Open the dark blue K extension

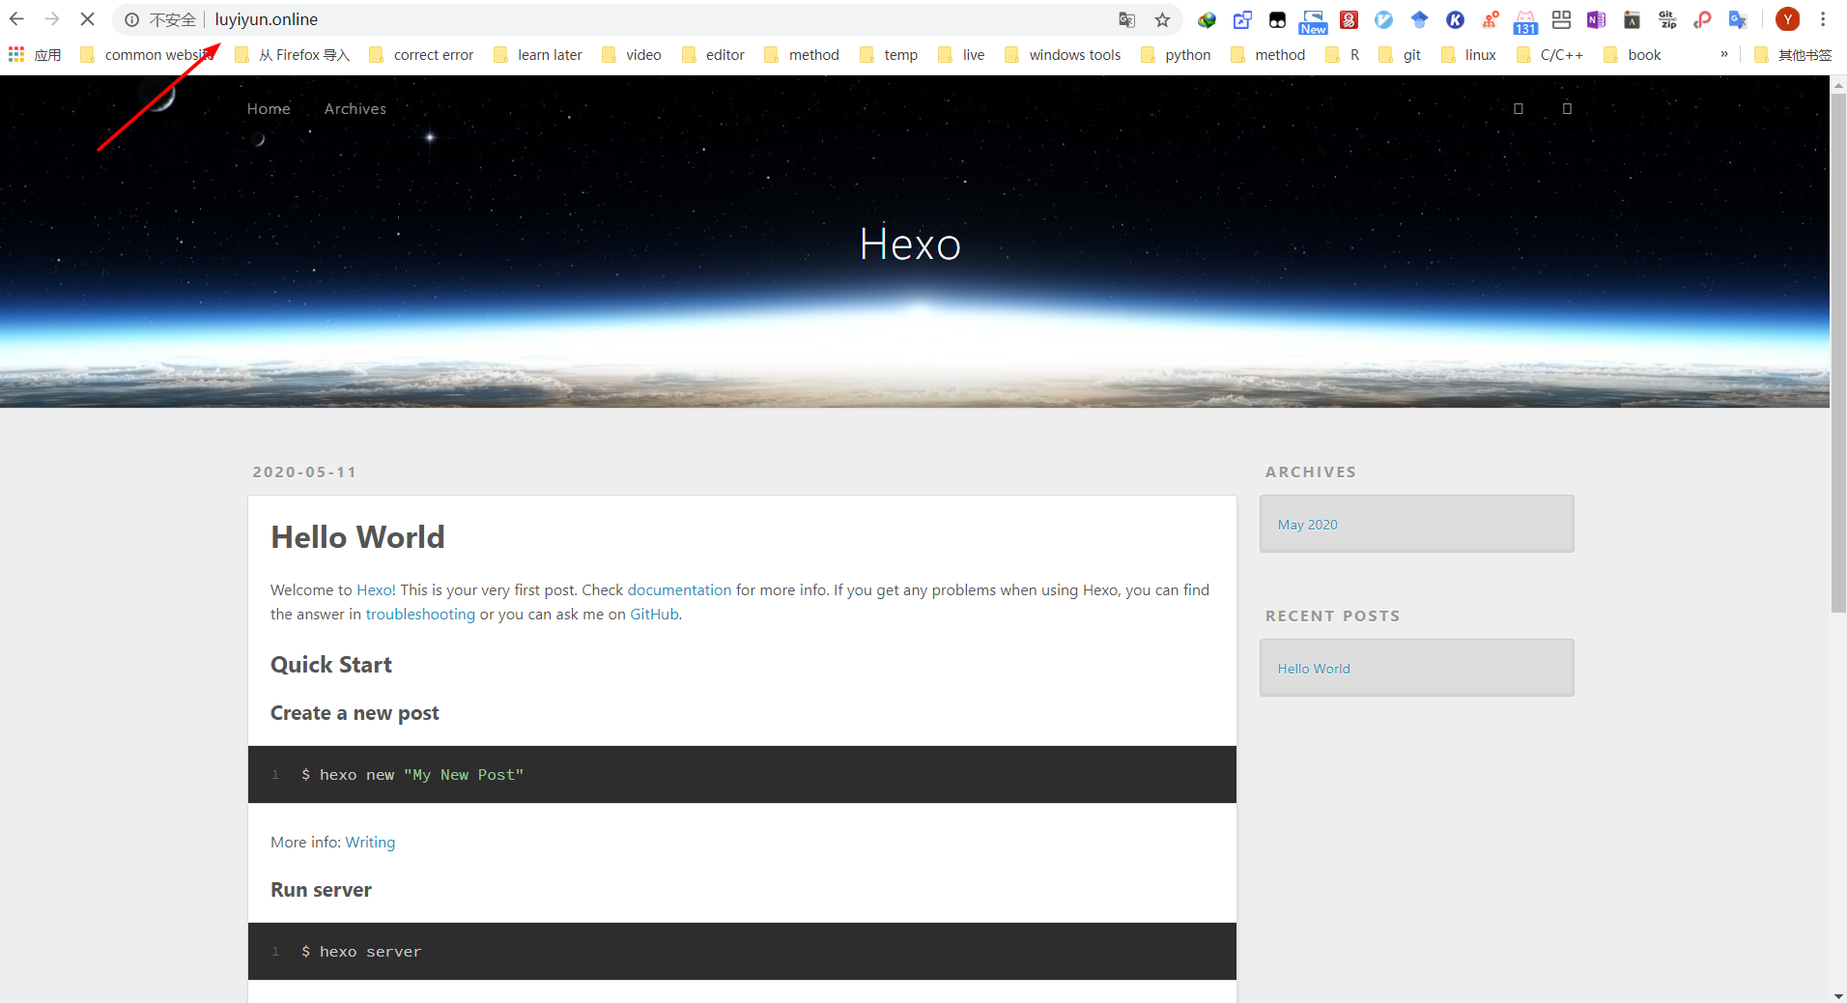[x=1455, y=19]
